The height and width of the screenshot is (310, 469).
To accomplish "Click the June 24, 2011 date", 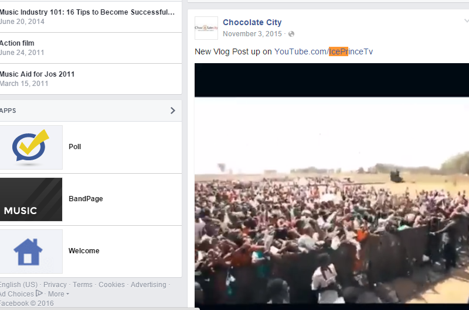I will pyautogui.click(x=22, y=53).
